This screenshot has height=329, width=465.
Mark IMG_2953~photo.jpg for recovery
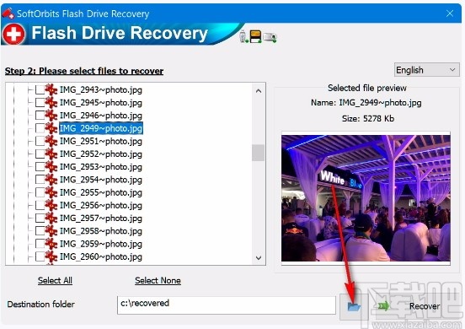[x=40, y=166]
